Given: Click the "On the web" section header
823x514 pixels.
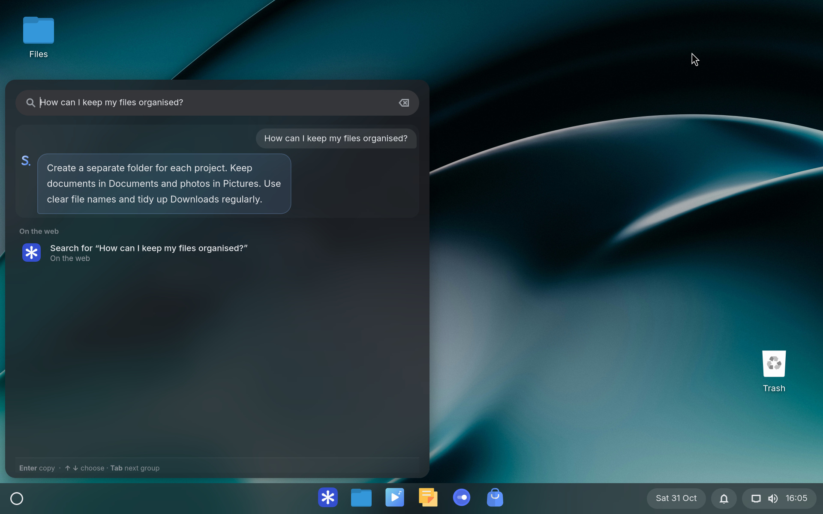Looking at the screenshot, I should tap(39, 231).
